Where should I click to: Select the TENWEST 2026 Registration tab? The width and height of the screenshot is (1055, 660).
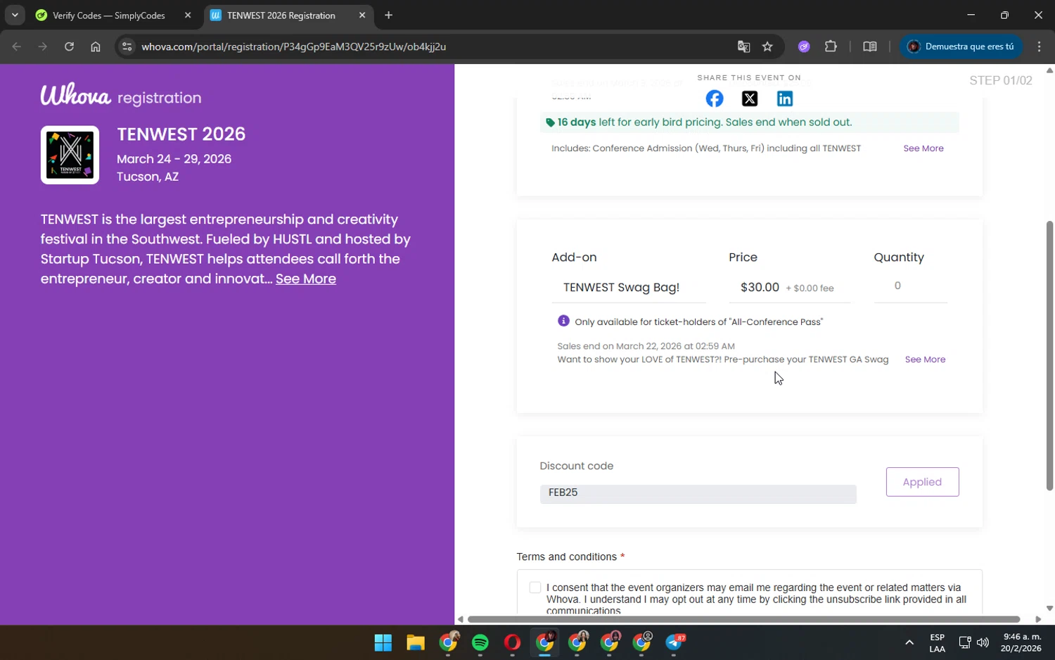point(281,15)
